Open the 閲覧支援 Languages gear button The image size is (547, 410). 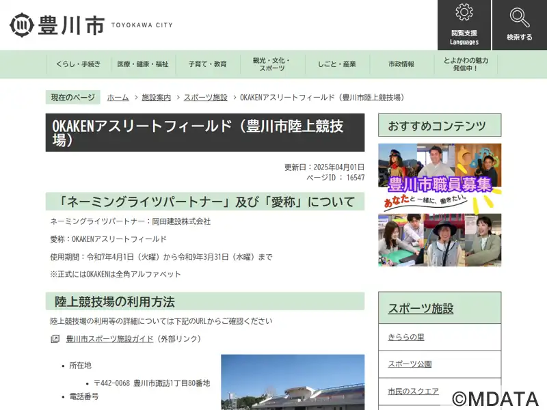click(x=464, y=25)
